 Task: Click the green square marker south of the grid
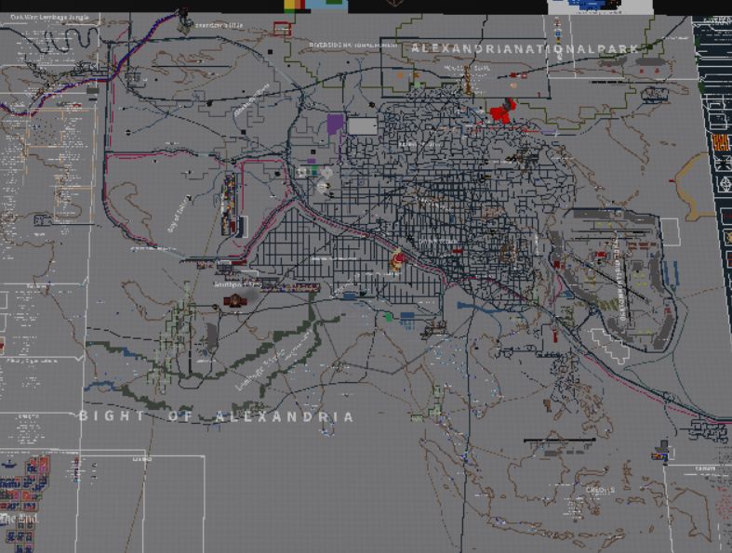389,317
